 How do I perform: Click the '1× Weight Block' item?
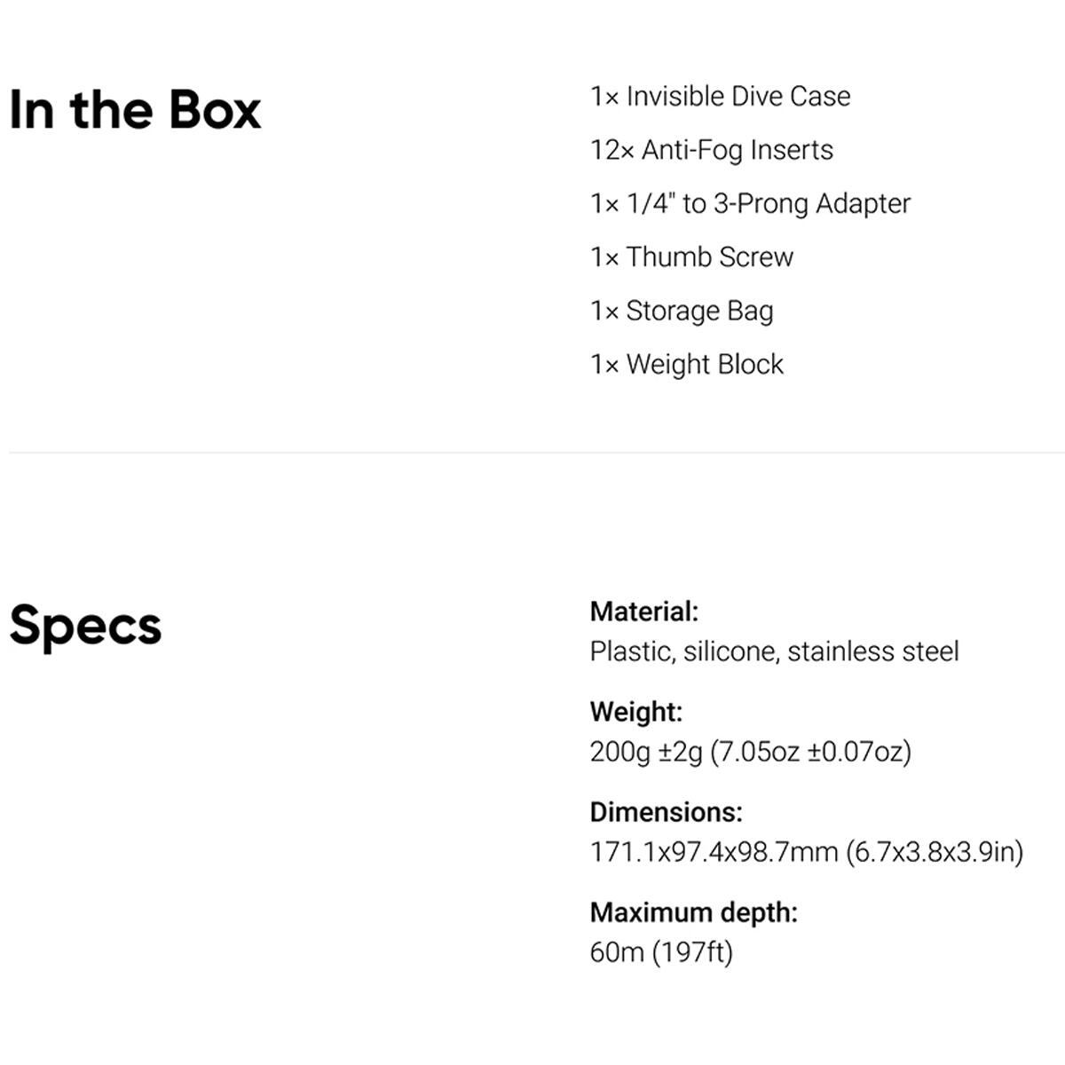tap(687, 364)
